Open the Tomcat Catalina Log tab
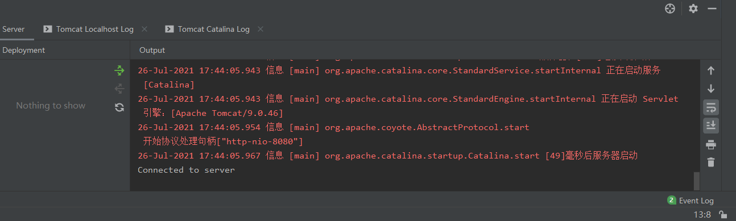This screenshot has height=221, width=736. click(213, 29)
